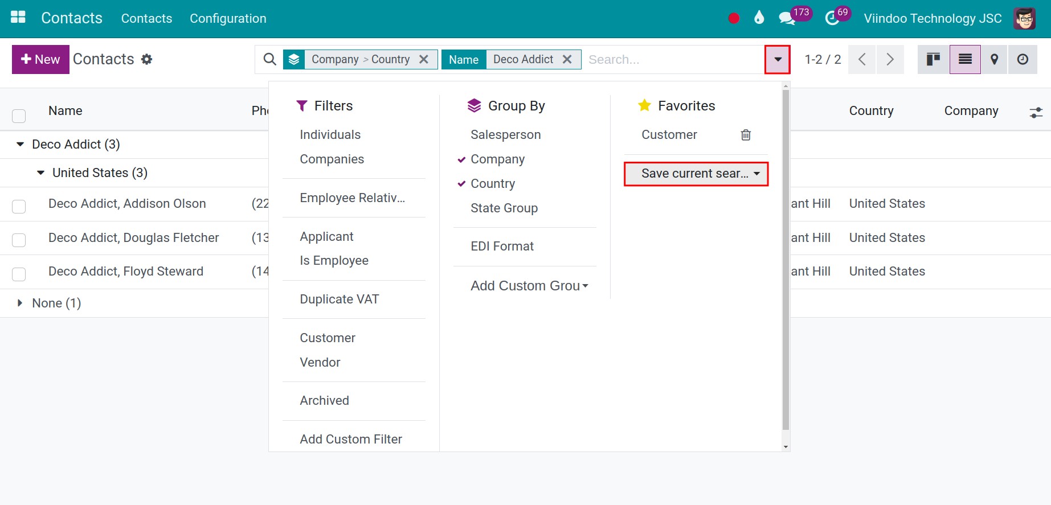Apply the Individuals filter
This screenshot has height=505, width=1051.
coord(330,135)
